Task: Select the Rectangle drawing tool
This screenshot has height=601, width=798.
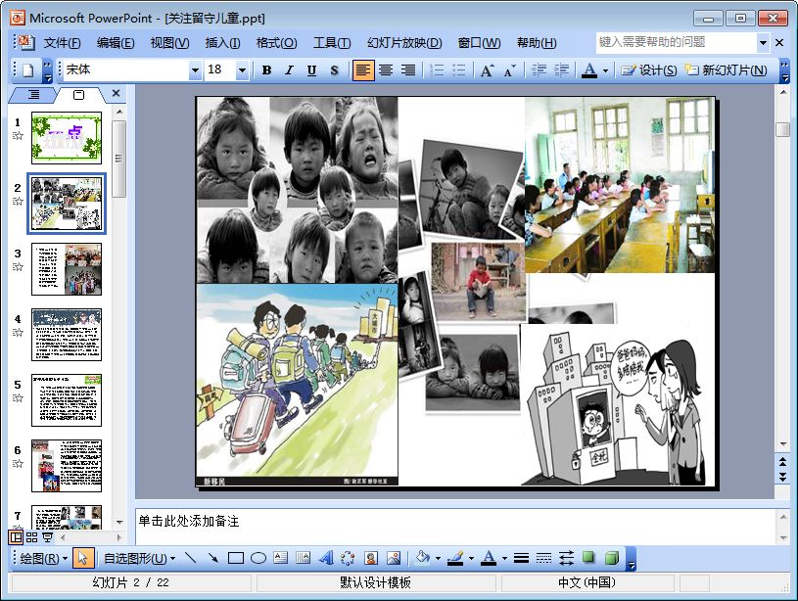Action: click(236, 558)
